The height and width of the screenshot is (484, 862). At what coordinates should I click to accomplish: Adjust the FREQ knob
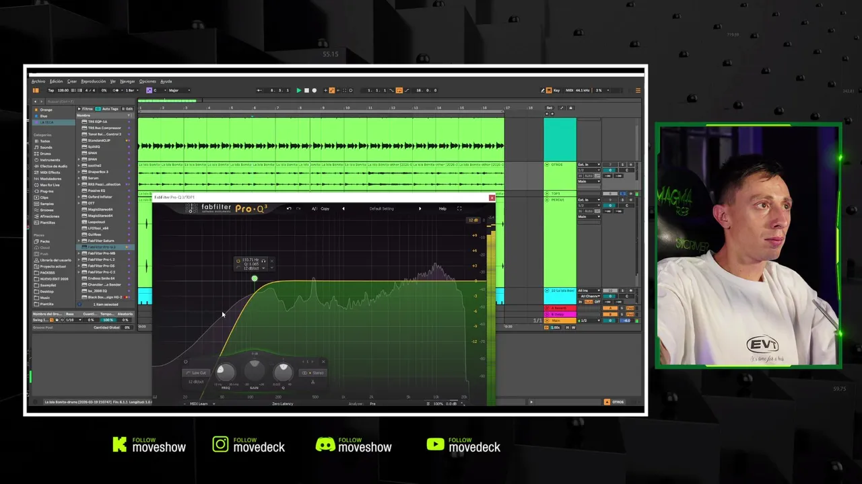tap(226, 371)
